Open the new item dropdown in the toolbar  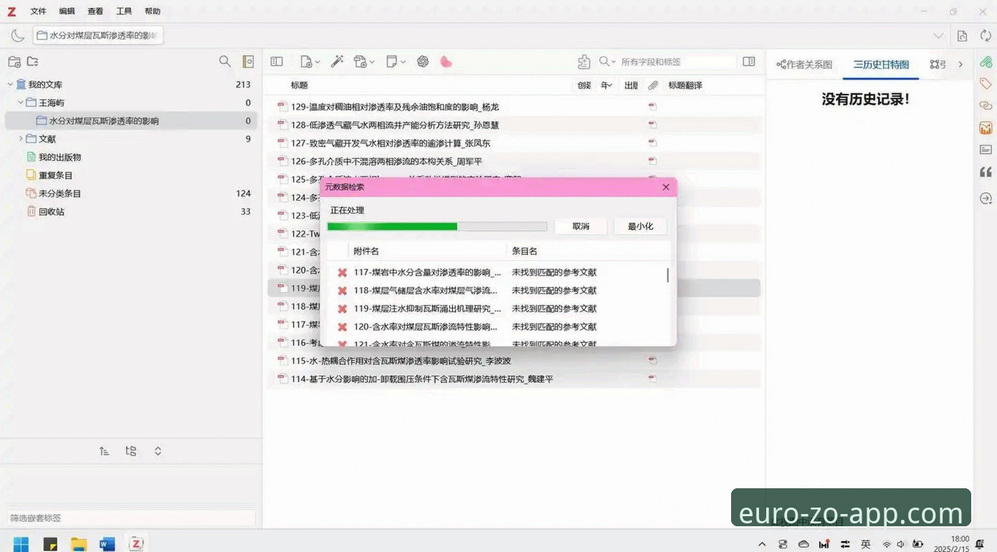pos(310,62)
